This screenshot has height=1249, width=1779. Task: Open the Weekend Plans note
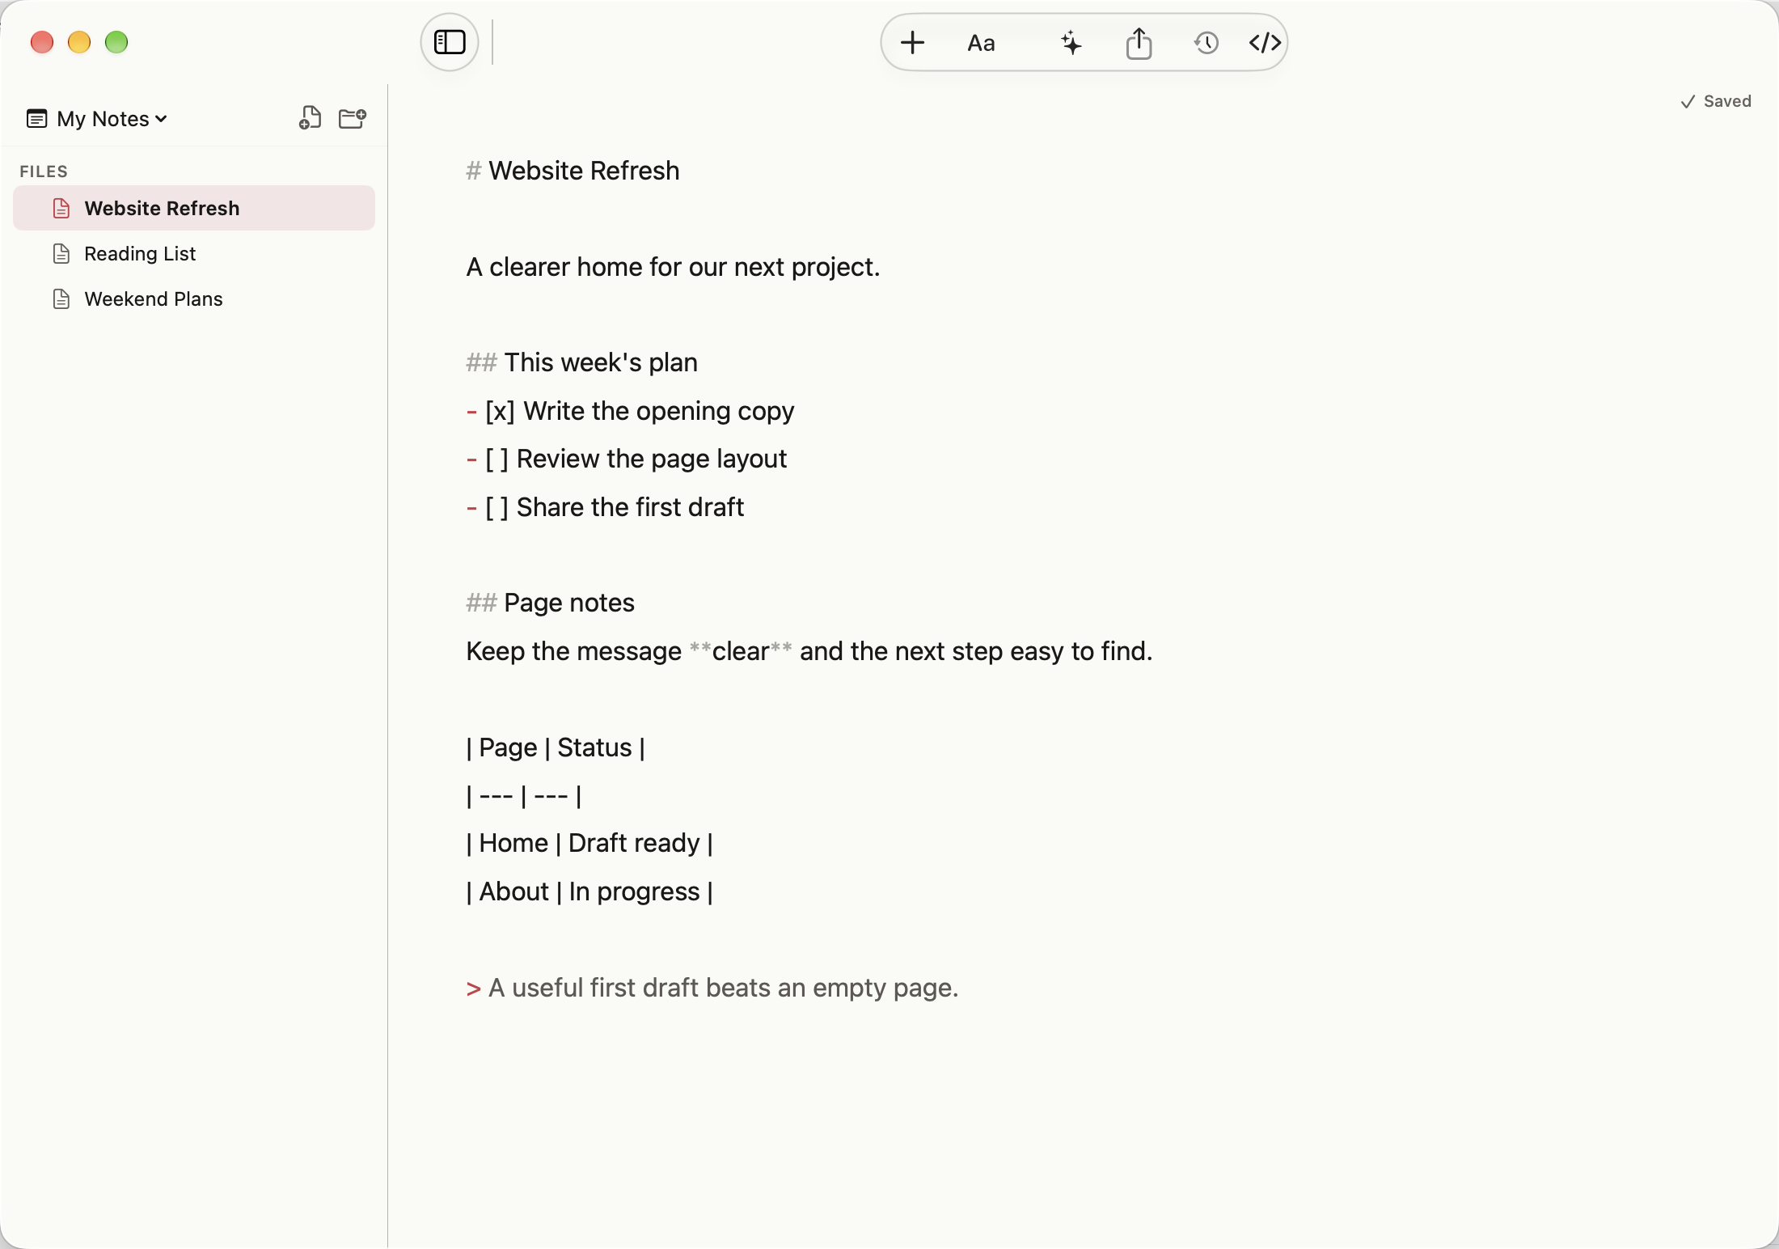[194, 298]
